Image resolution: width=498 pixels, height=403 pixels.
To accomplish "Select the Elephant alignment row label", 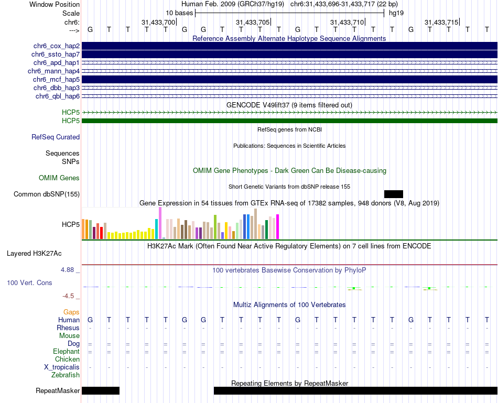I will (67, 352).
